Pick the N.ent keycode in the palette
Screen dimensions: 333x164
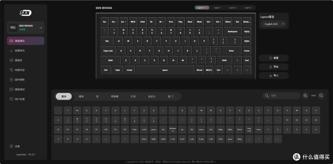(144, 139)
